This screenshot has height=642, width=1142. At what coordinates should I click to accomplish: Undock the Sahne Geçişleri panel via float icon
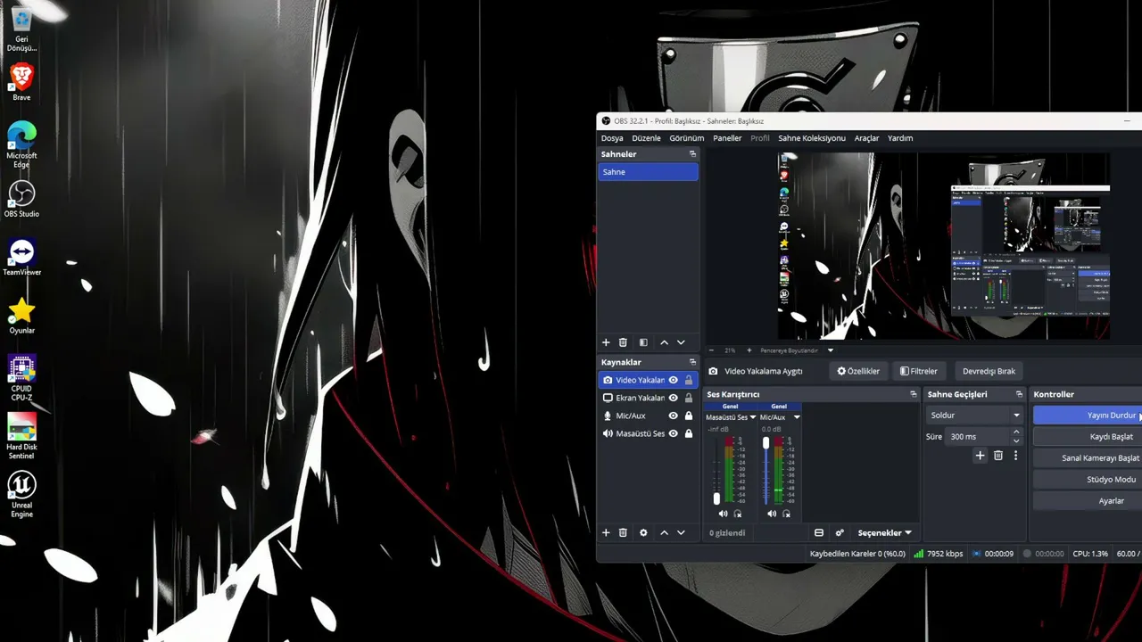click(x=1019, y=394)
